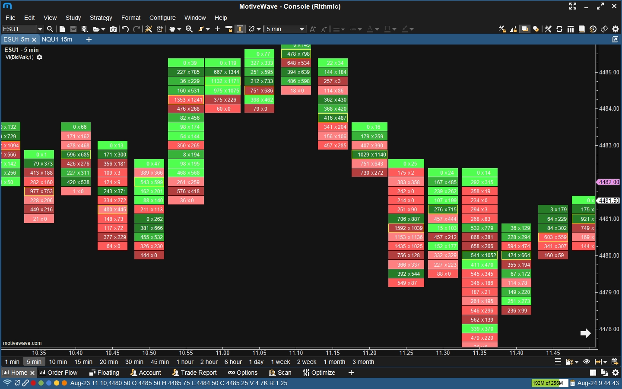
Task: Click the zoom out magnifier icon
Action: coord(189,29)
